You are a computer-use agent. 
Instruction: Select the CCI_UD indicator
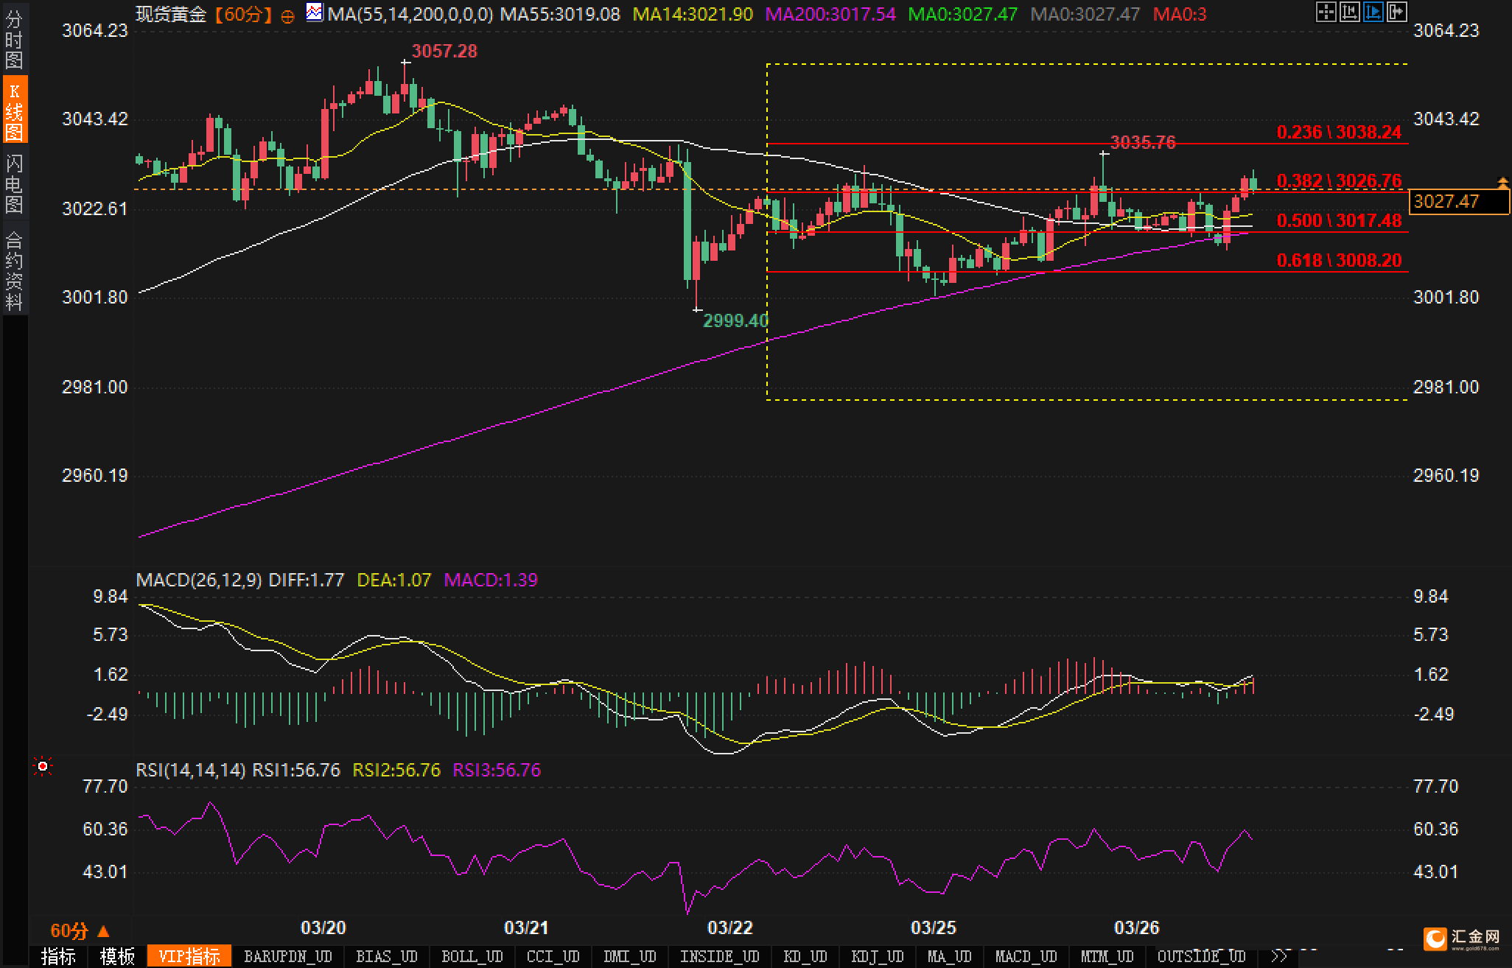tap(553, 956)
